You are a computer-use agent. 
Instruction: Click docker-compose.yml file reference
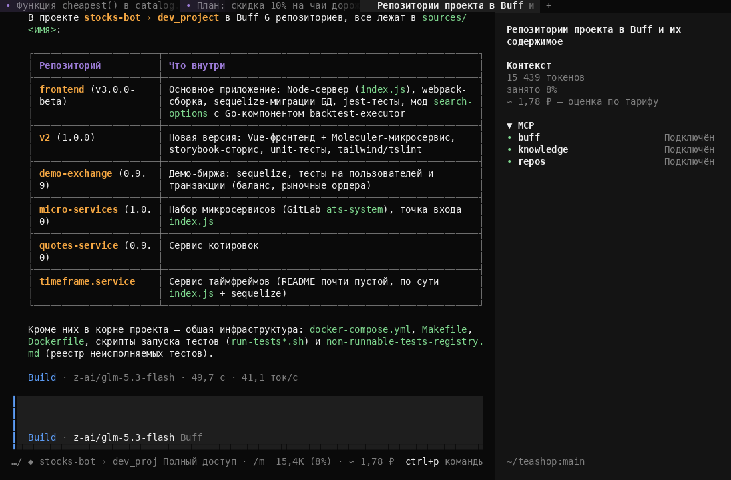coord(360,329)
